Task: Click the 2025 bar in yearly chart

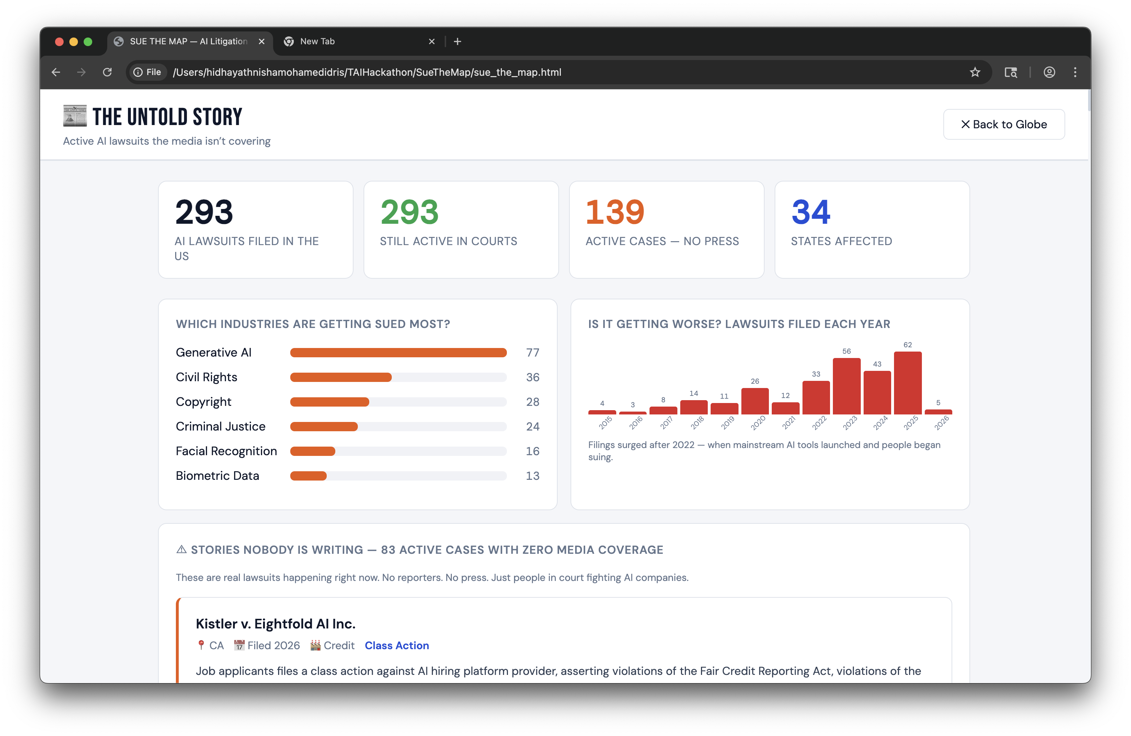Action: [x=907, y=383]
